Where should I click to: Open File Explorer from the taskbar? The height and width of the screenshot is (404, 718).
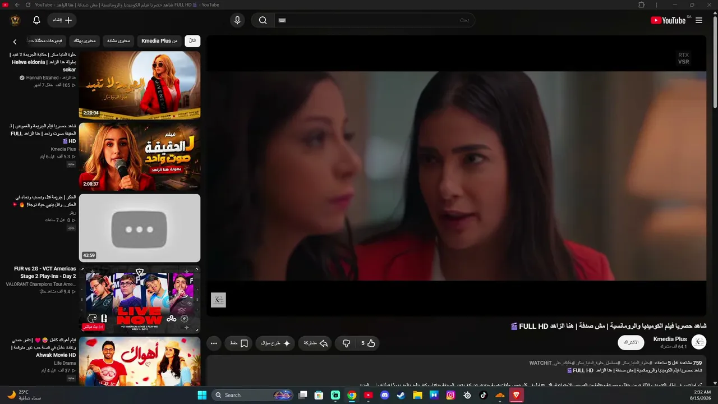[417, 395]
